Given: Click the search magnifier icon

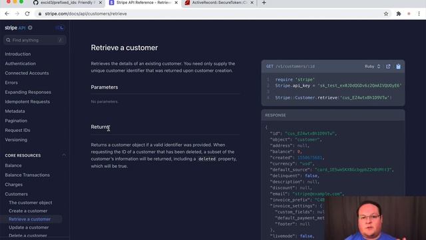Looking at the screenshot, I should [8, 40].
